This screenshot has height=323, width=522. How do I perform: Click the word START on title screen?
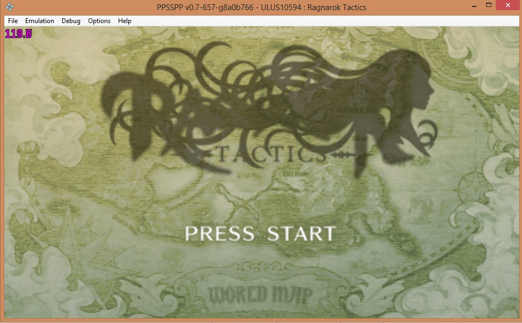point(301,234)
